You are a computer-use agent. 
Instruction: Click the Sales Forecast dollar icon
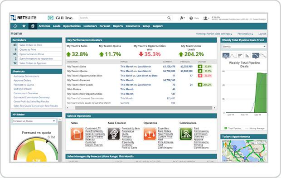pos(114,134)
